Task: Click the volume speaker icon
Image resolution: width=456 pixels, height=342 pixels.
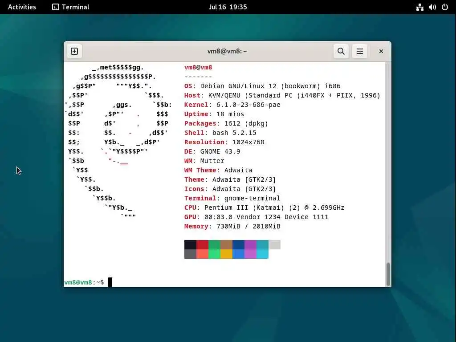Action: 432,7
